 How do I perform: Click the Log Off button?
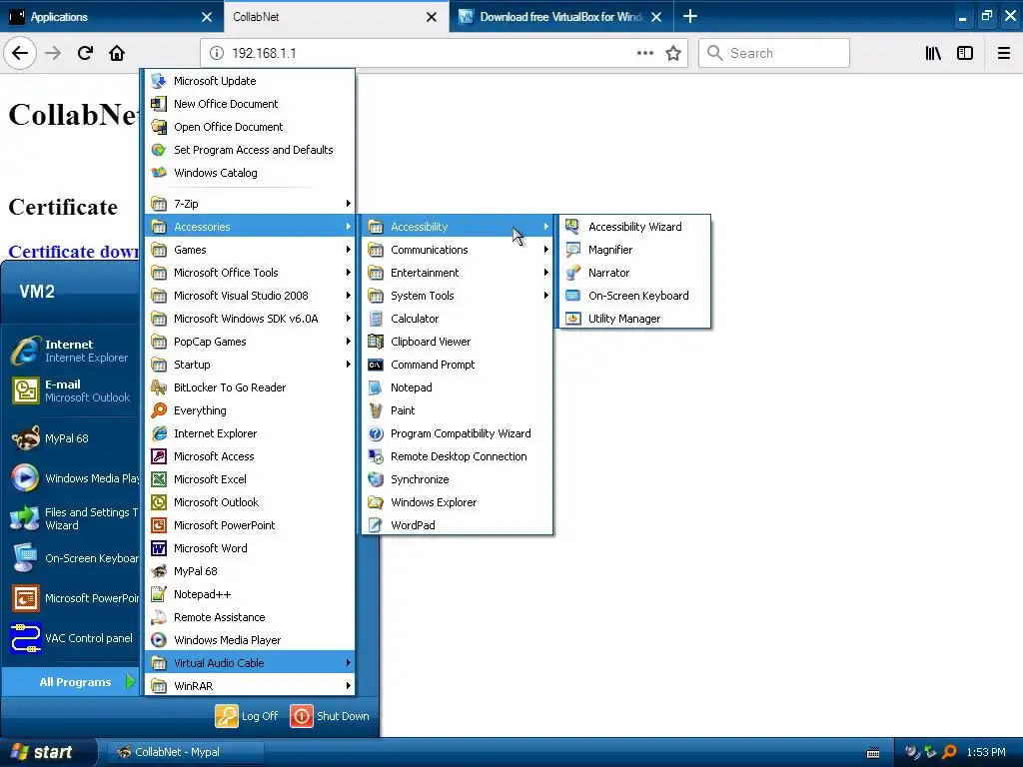click(x=247, y=715)
